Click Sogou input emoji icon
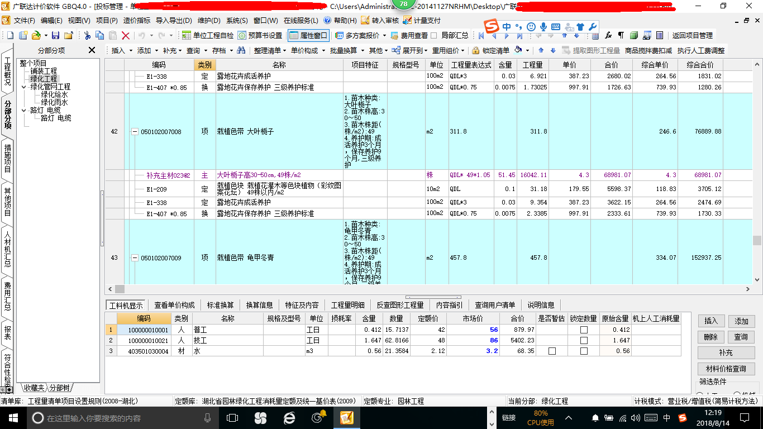 531,27
